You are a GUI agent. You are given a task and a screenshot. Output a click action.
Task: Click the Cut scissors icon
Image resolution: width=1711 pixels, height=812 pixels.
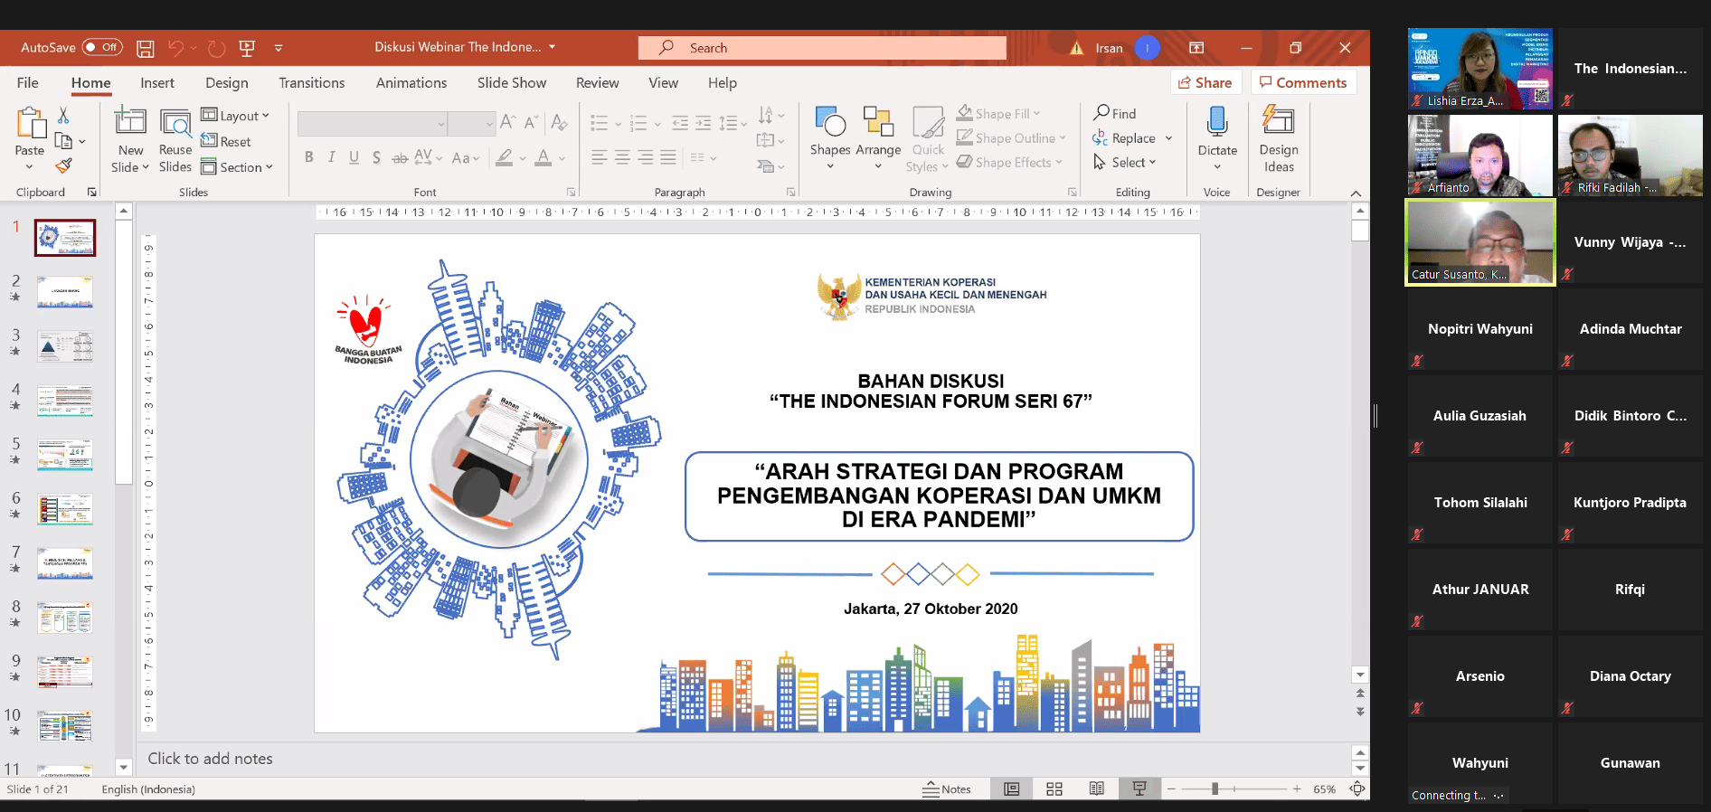pyautogui.click(x=63, y=116)
